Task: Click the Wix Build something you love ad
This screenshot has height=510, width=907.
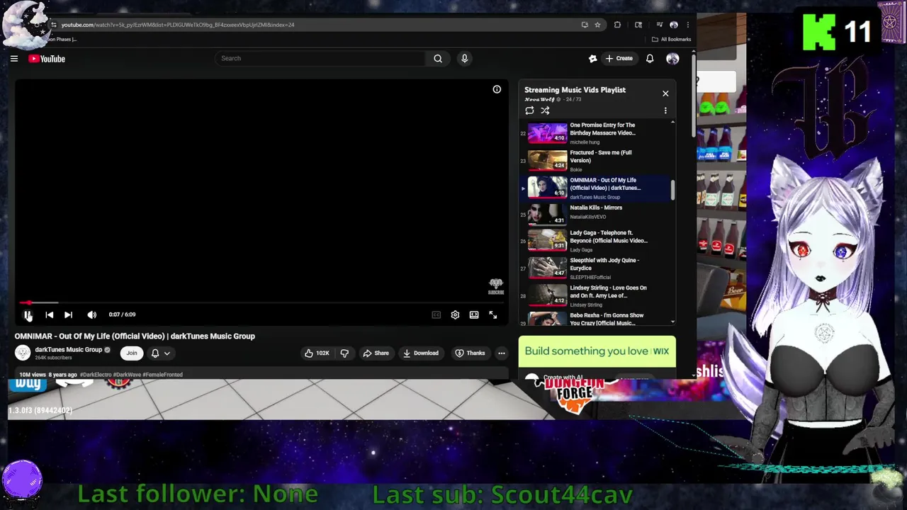Action: [x=597, y=351]
